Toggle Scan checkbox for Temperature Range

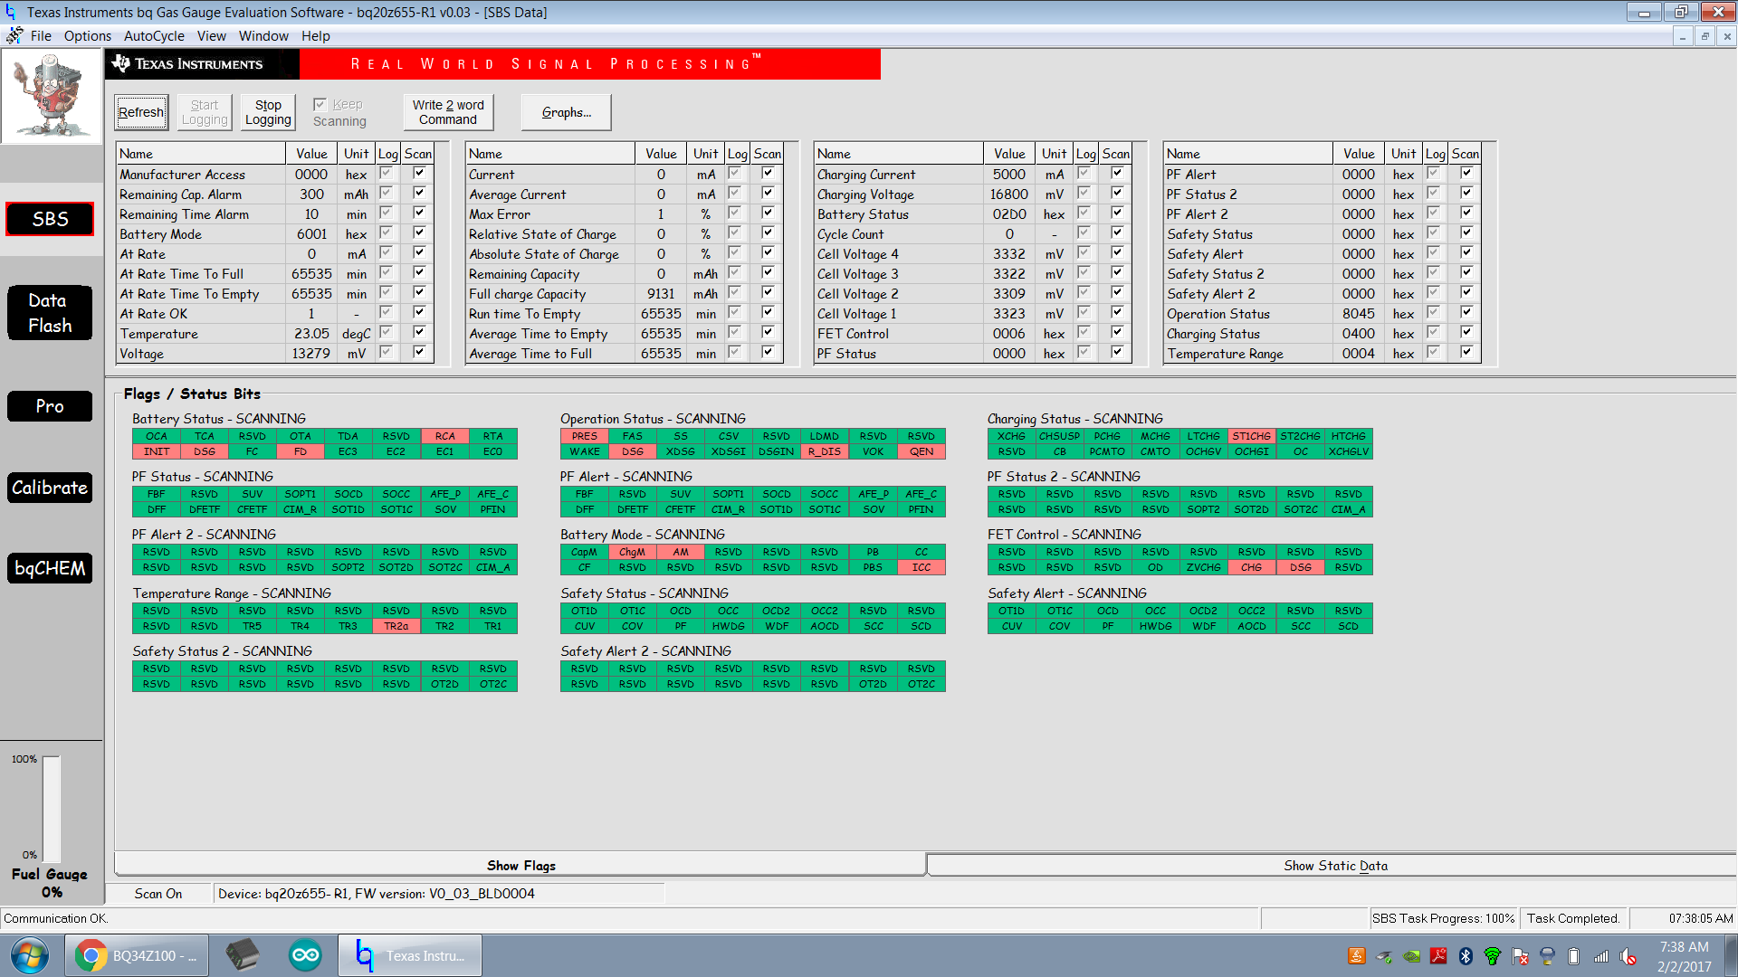(1466, 352)
